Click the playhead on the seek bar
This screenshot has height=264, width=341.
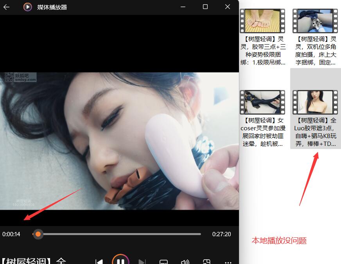(x=38, y=234)
